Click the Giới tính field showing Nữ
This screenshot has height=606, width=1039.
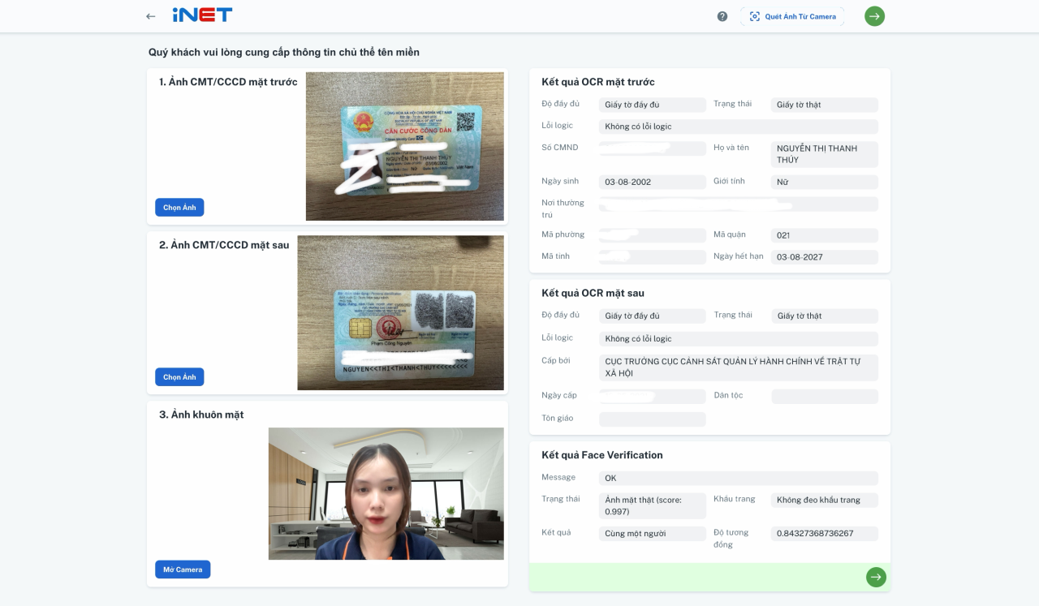pyautogui.click(x=824, y=183)
